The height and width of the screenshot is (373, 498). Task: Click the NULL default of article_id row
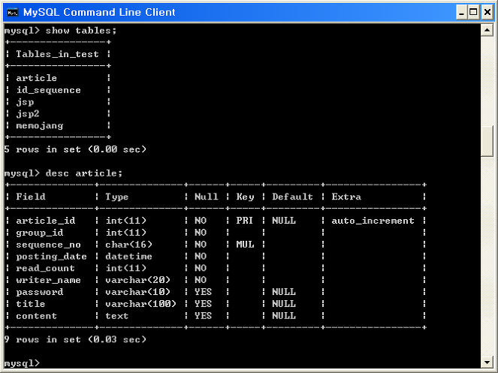284,221
